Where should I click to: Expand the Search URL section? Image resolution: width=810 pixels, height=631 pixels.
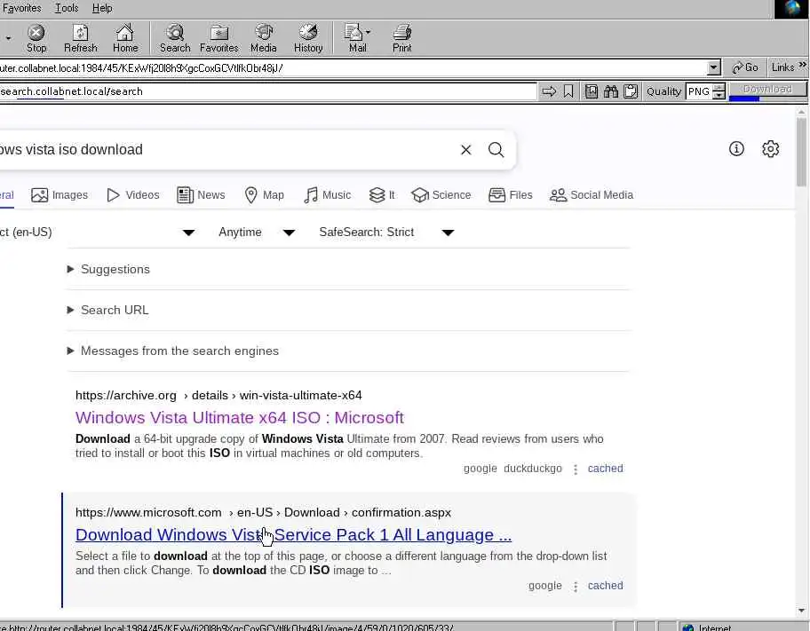coord(108,310)
